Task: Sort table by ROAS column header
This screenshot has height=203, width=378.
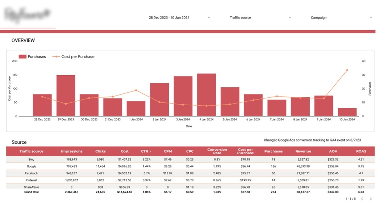Action: click(x=361, y=151)
